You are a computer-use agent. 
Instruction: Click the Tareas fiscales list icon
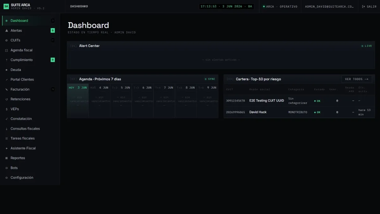[7, 139]
